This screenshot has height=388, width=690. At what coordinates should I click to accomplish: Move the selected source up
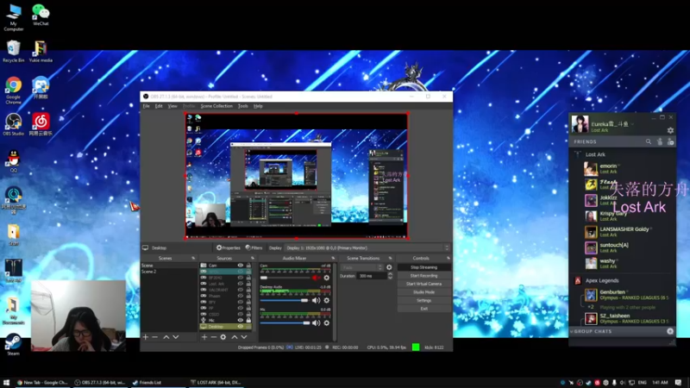[x=235, y=337]
